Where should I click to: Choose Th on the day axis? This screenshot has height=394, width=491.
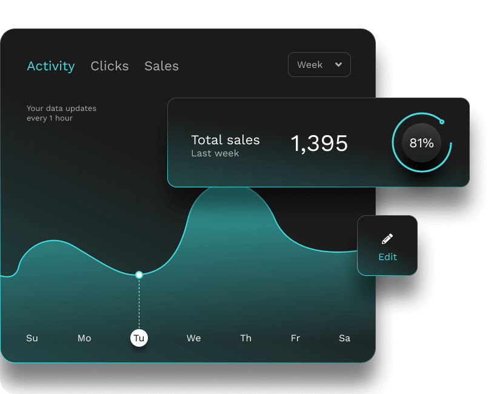(x=245, y=338)
